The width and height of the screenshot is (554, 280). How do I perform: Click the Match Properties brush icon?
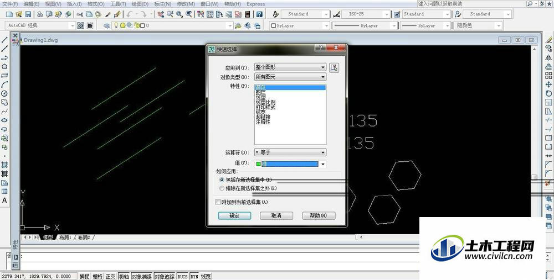click(x=109, y=14)
